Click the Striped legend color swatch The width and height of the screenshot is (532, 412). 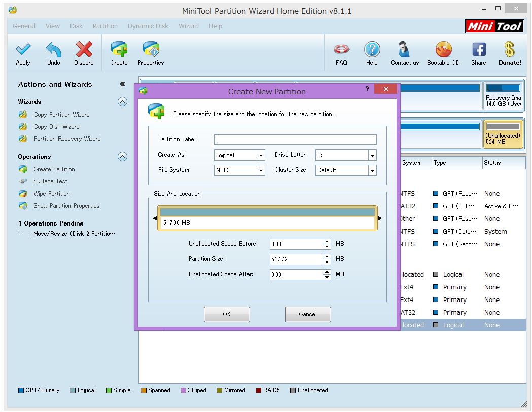[183, 390]
